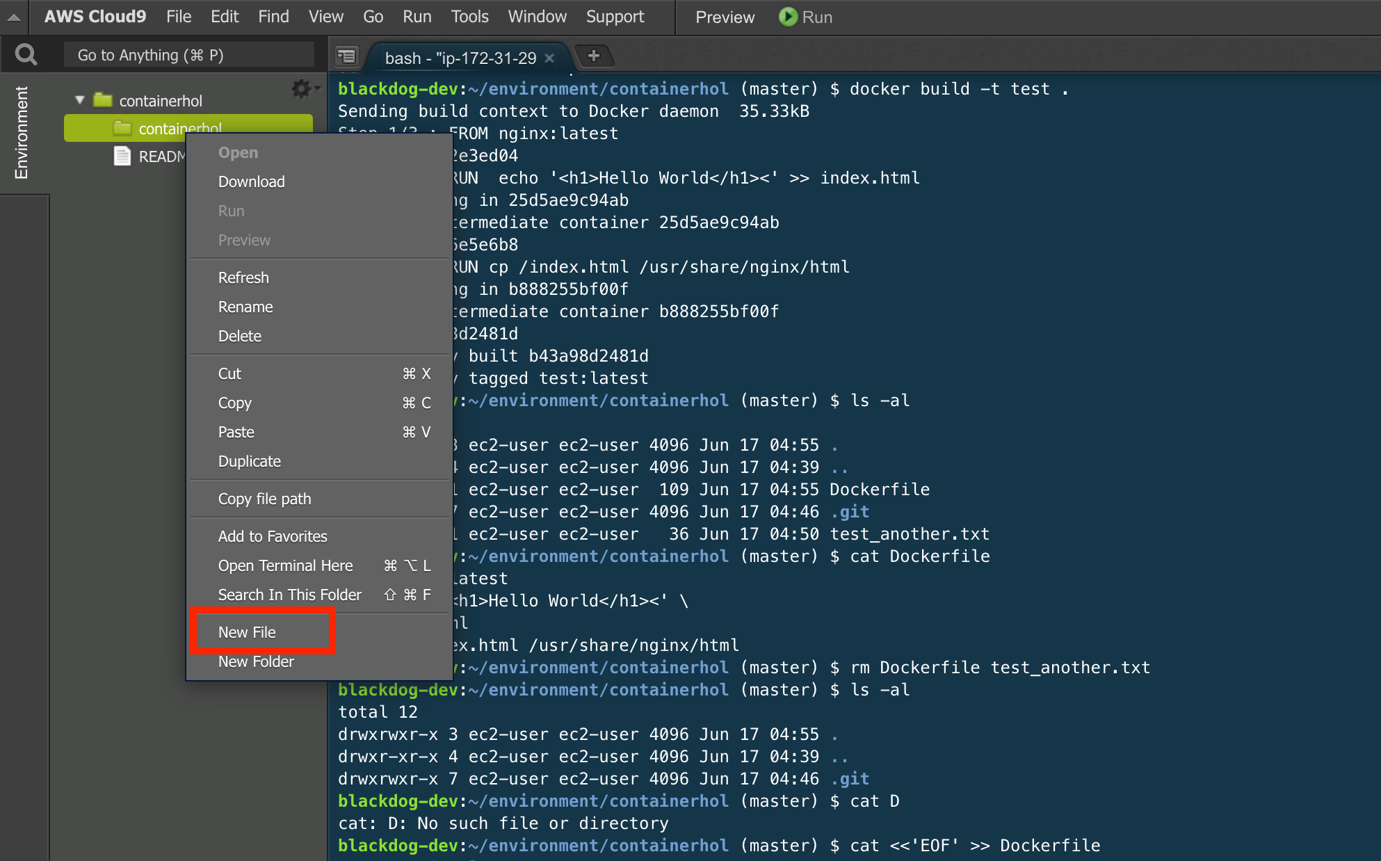Close the bash terminal tab

click(x=549, y=58)
